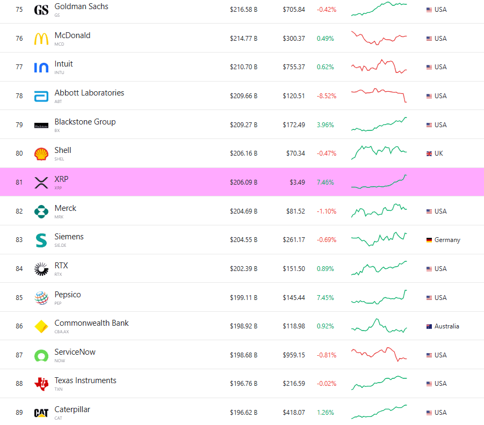Open the McDonald company link

73,35
